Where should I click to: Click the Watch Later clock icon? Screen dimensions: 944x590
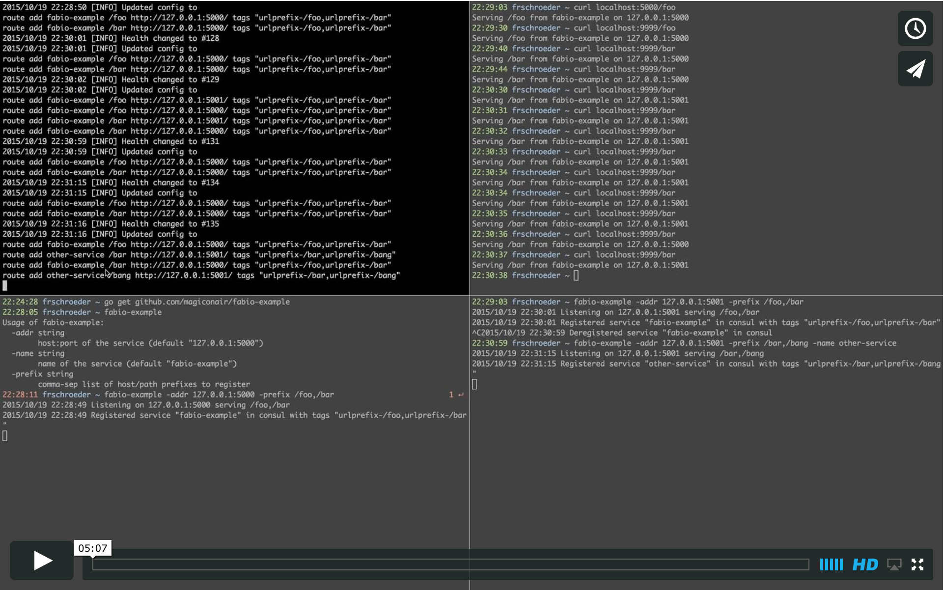pyautogui.click(x=916, y=28)
